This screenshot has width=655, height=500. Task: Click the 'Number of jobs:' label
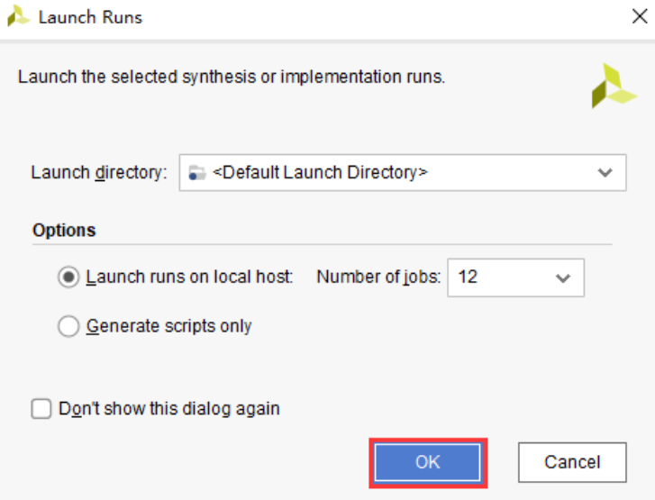378,277
